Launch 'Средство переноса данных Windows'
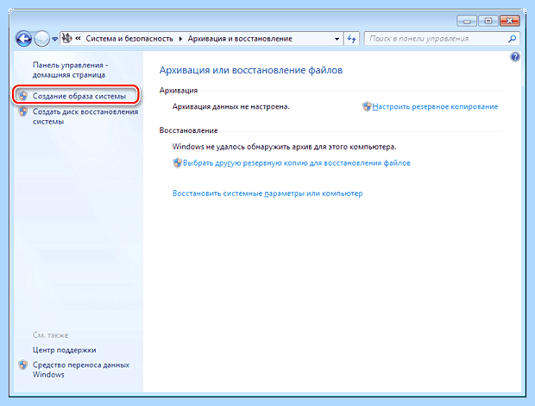 pos(81,370)
